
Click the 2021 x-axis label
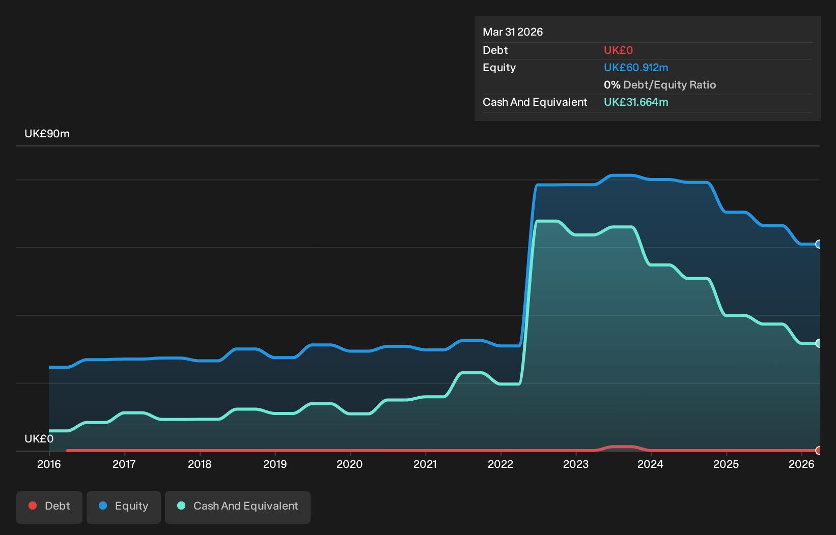[x=425, y=464]
